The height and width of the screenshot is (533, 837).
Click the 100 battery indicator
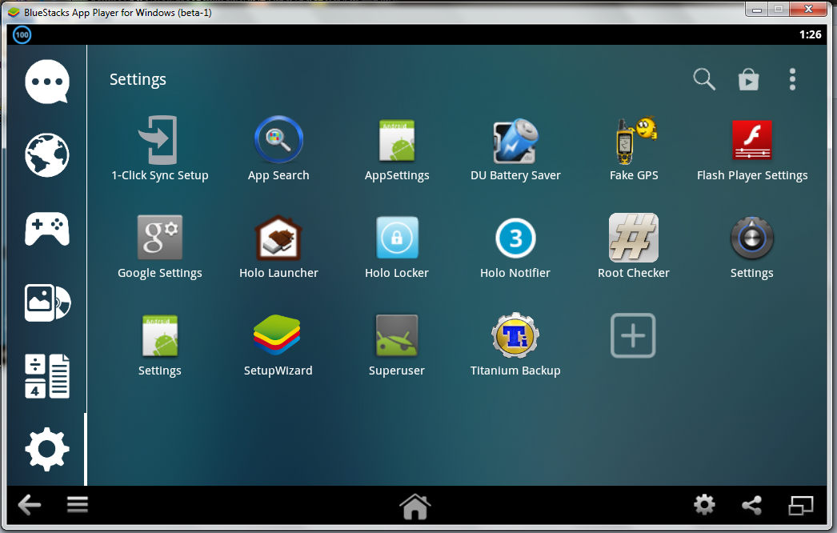[x=22, y=34]
